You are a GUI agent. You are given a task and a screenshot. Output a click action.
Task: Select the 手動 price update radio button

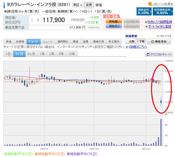(x=138, y=42)
